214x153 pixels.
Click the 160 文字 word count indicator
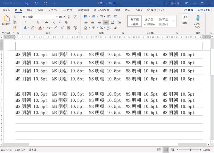(x=20, y=150)
